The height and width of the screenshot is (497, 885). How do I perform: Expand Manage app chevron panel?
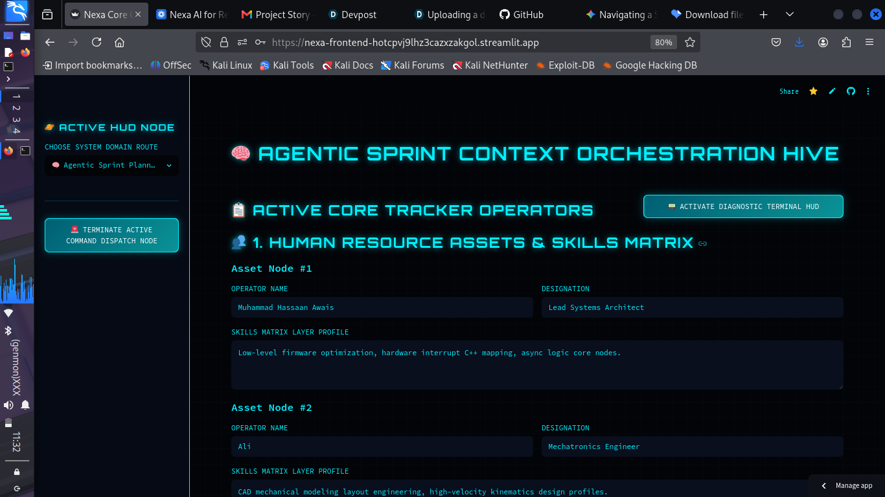[824, 485]
